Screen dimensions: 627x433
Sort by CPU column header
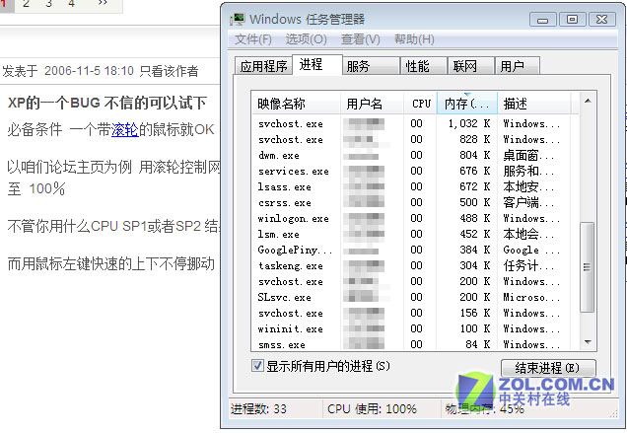(x=420, y=104)
